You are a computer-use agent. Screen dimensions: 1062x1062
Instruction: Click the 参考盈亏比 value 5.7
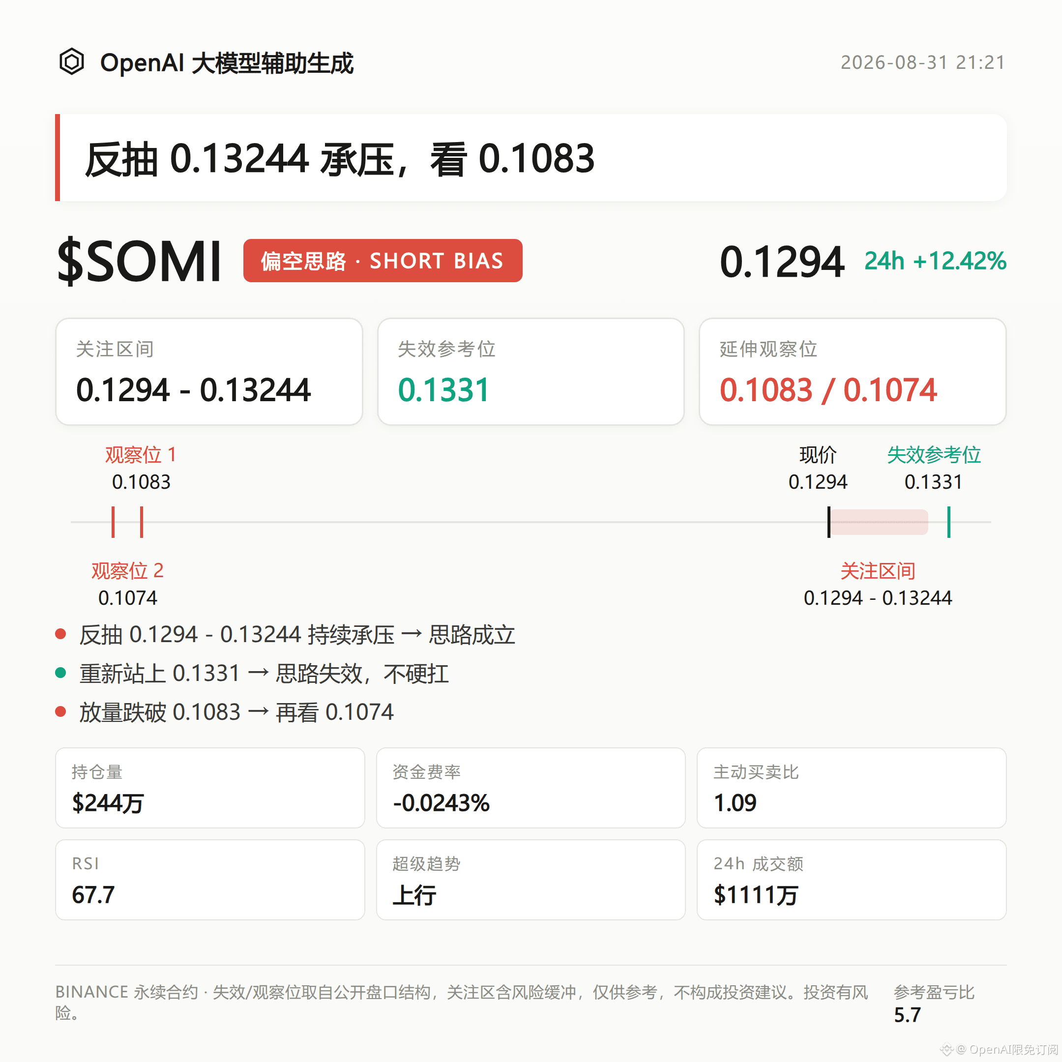[x=907, y=1015]
